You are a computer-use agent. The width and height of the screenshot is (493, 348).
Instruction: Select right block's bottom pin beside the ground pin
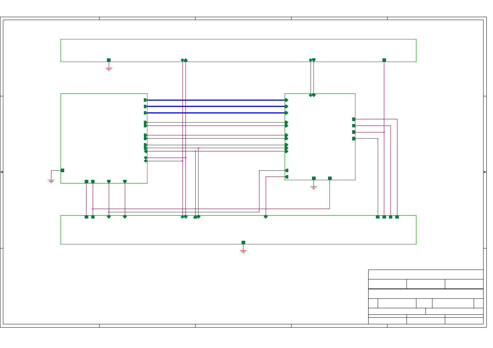pyautogui.click(x=330, y=178)
